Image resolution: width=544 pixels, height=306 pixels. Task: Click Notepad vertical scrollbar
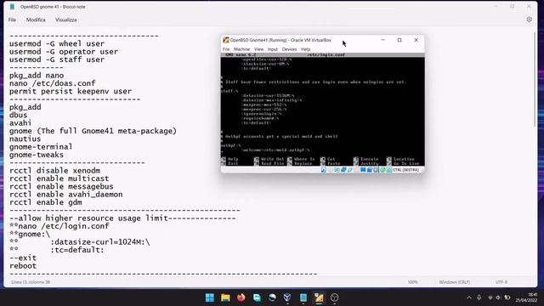tap(535, 80)
